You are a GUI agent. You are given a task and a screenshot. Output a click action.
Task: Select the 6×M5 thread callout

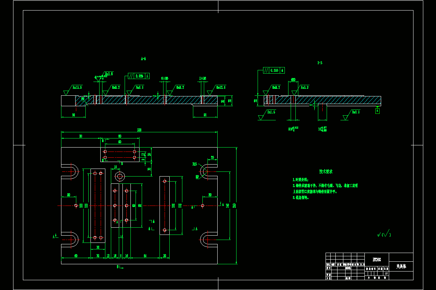click(x=165, y=78)
